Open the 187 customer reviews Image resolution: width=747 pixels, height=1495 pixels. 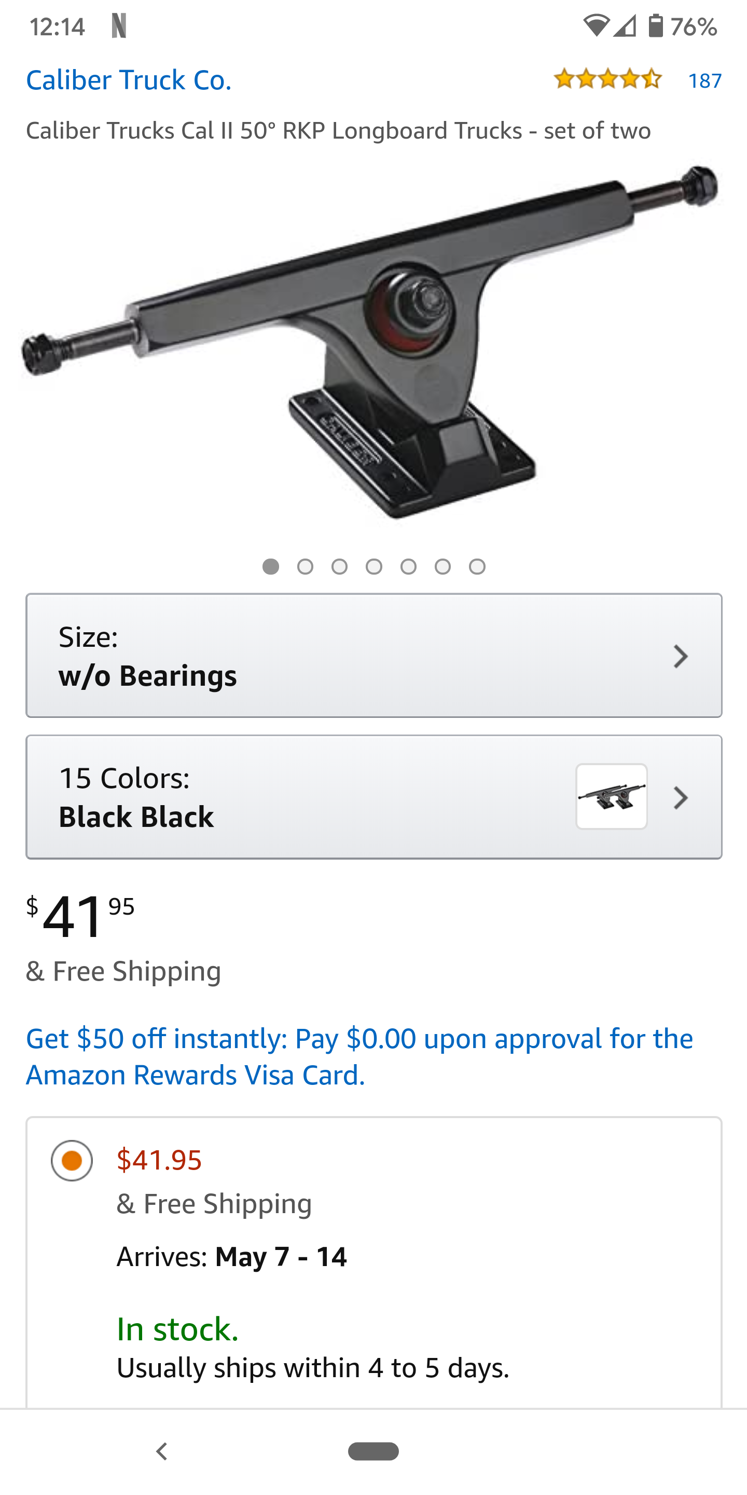tap(704, 80)
